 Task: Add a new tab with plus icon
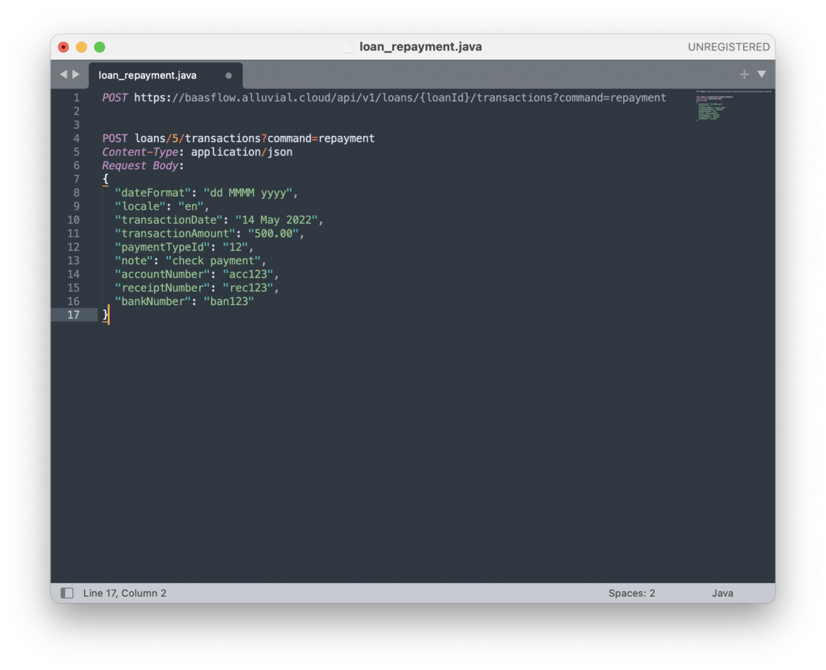click(744, 74)
